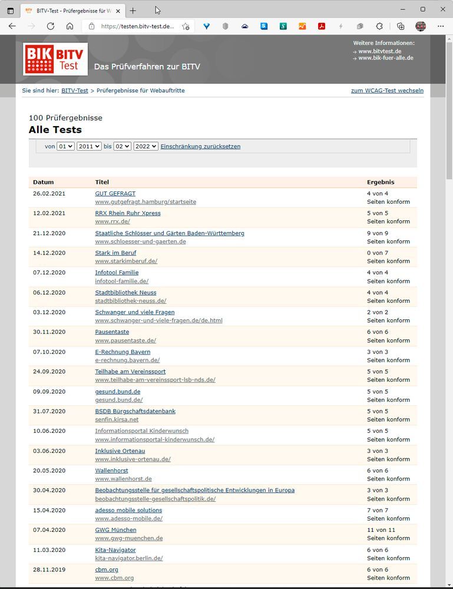The height and width of the screenshot is (589, 453).
Task: Open the www.bik-fuer-alle.de header link
Action: click(x=386, y=58)
